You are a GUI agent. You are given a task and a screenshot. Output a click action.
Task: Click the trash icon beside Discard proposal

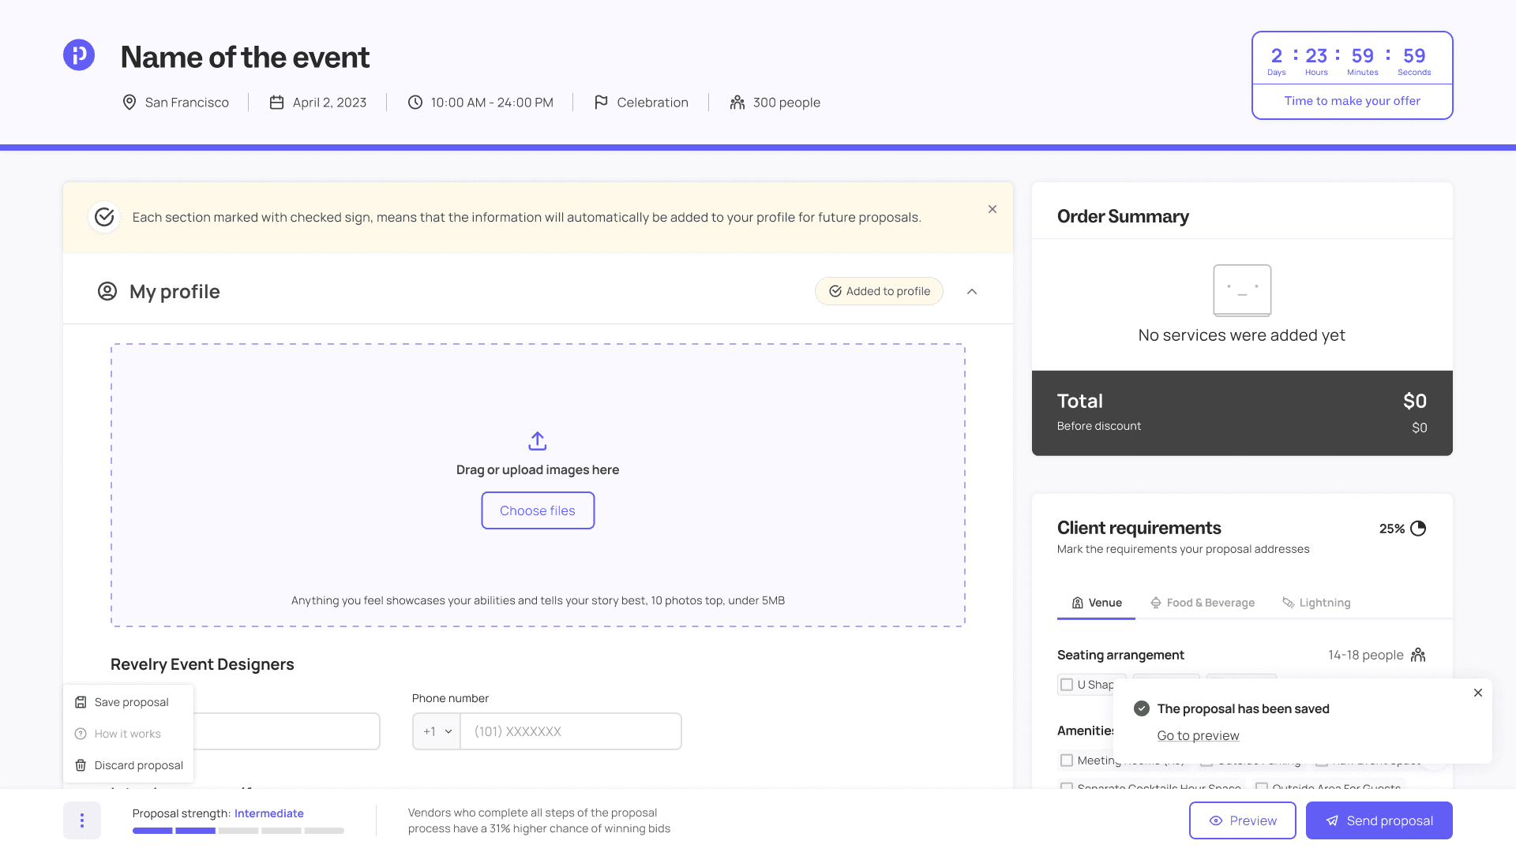point(81,765)
